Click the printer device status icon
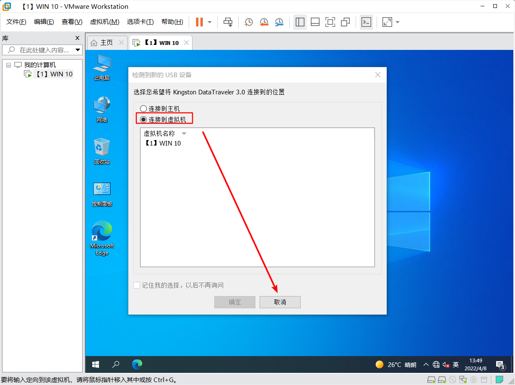The image size is (515, 385). (484, 380)
